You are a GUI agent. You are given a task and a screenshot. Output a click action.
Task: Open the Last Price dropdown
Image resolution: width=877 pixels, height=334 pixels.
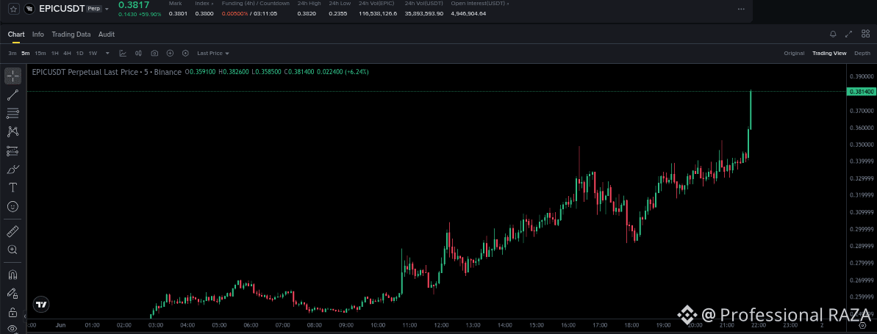[213, 53]
